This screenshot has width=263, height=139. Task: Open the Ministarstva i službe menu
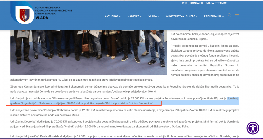coord(182,16)
